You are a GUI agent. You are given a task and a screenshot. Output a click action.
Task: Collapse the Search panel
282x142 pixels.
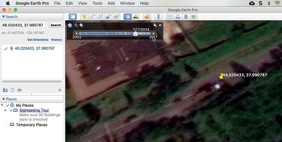click(3, 17)
